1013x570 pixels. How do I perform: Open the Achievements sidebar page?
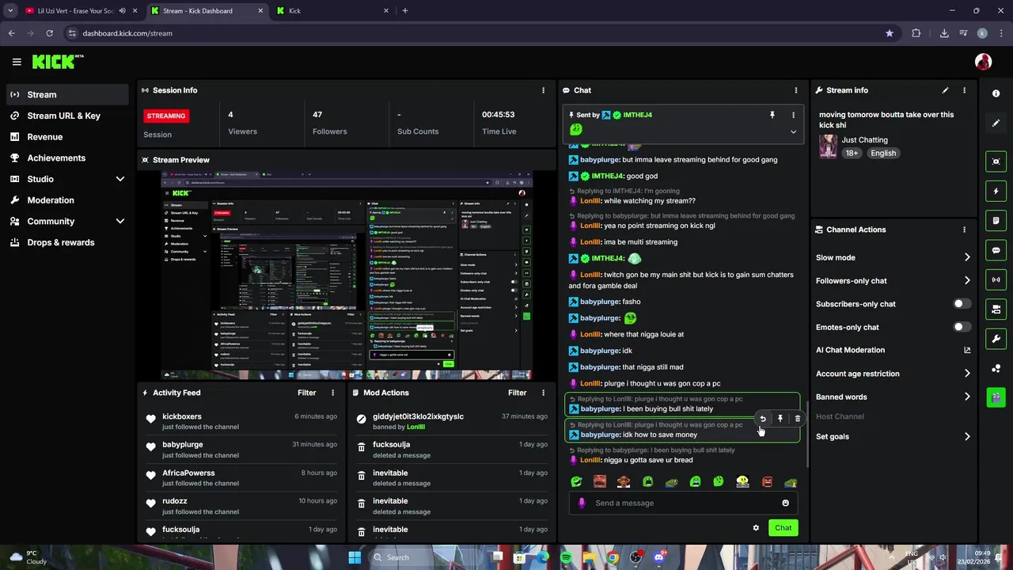coord(67,158)
